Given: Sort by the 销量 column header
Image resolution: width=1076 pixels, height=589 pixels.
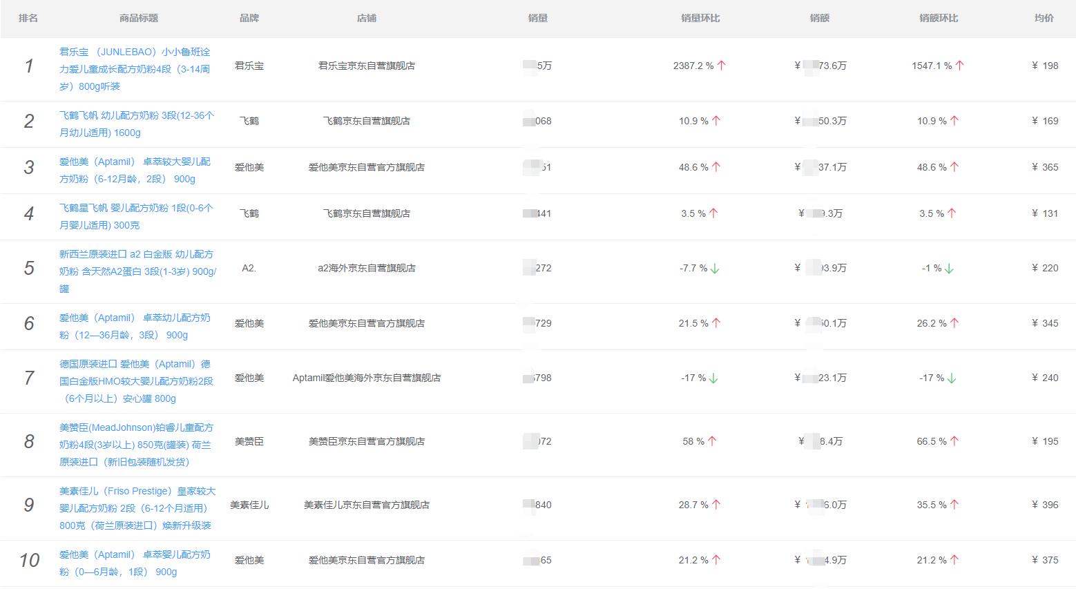Looking at the screenshot, I should 538,19.
